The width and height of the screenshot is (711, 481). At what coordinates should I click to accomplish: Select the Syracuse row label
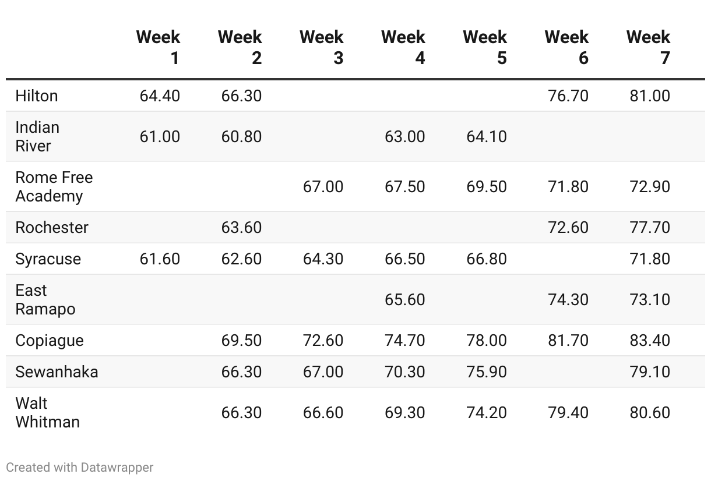[x=48, y=259]
